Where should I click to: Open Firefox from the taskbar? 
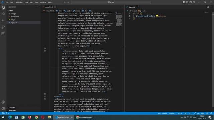pos(30,117)
